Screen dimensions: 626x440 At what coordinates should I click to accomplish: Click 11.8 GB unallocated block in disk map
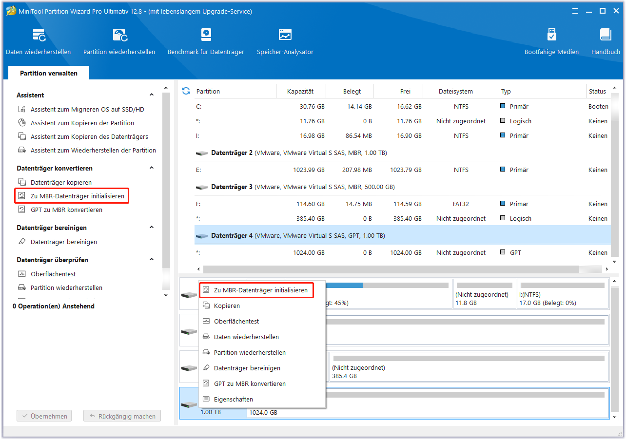pos(484,294)
